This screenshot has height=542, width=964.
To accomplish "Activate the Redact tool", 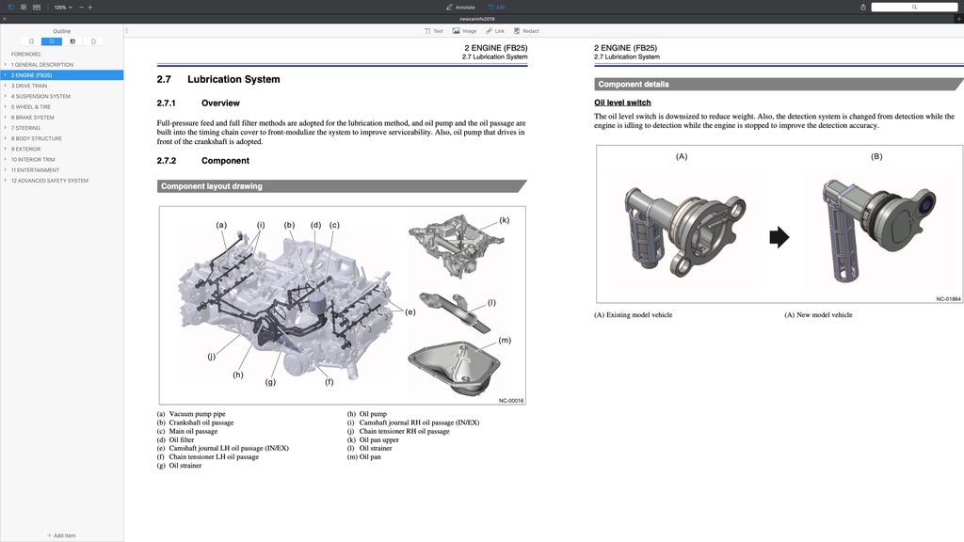I will (526, 31).
